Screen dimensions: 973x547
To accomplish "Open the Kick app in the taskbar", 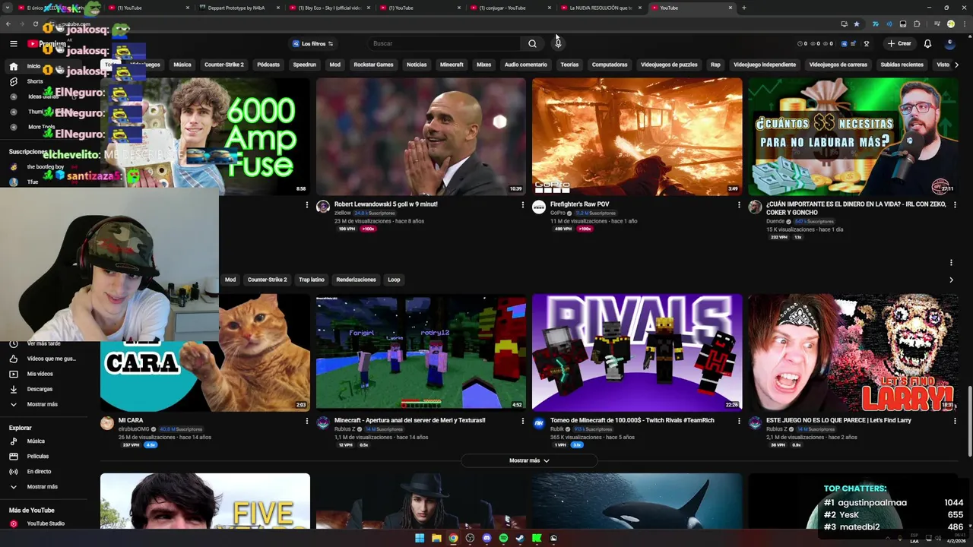I will pos(537,538).
